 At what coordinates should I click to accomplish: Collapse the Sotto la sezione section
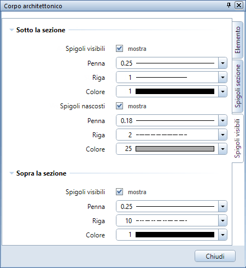click(x=11, y=30)
